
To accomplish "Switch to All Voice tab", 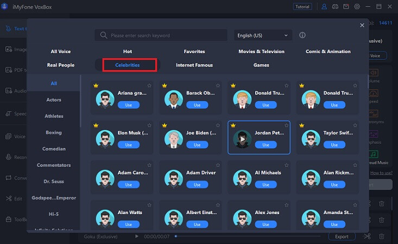I will pos(61,52).
